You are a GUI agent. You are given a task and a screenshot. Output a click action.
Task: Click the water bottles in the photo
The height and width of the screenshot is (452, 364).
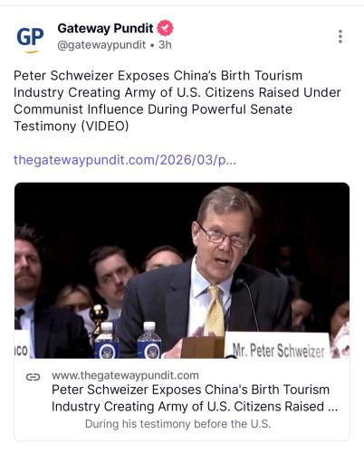click(x=128, y=340)
